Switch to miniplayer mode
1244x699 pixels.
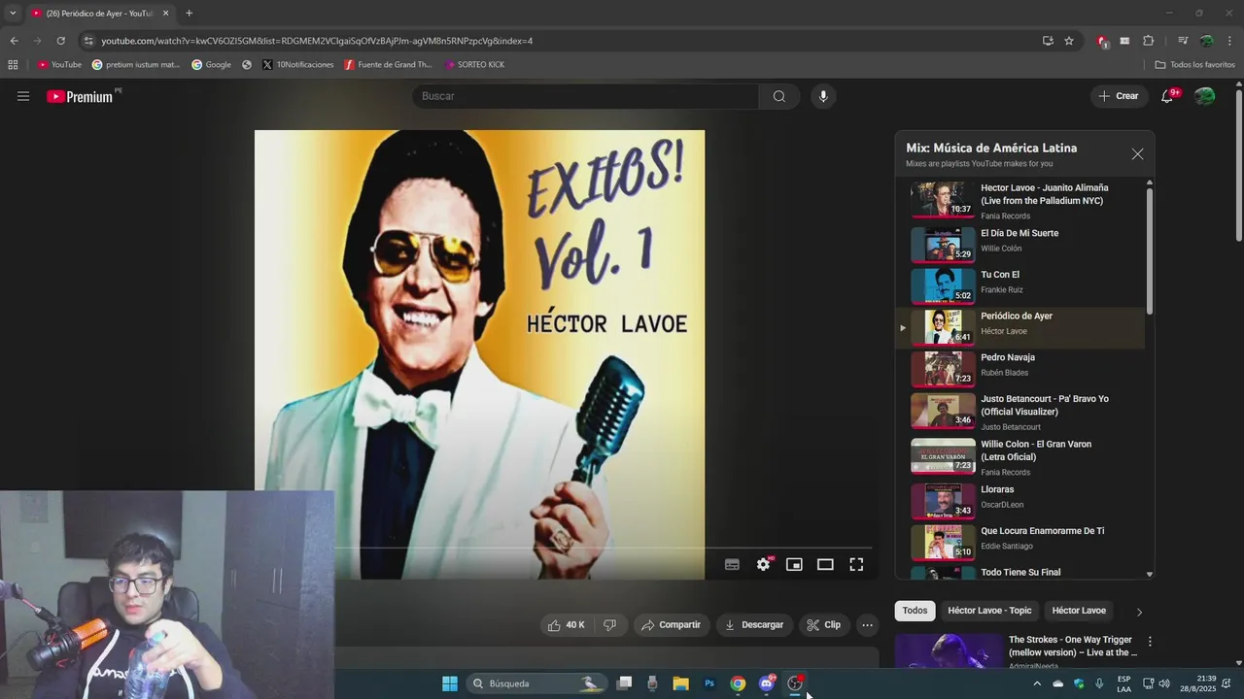tap(794, 564)
